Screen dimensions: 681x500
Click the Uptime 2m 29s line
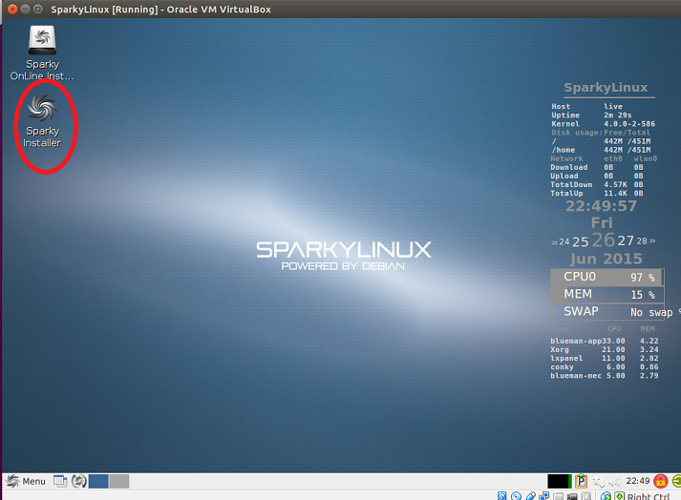click(x=591, y=115)
